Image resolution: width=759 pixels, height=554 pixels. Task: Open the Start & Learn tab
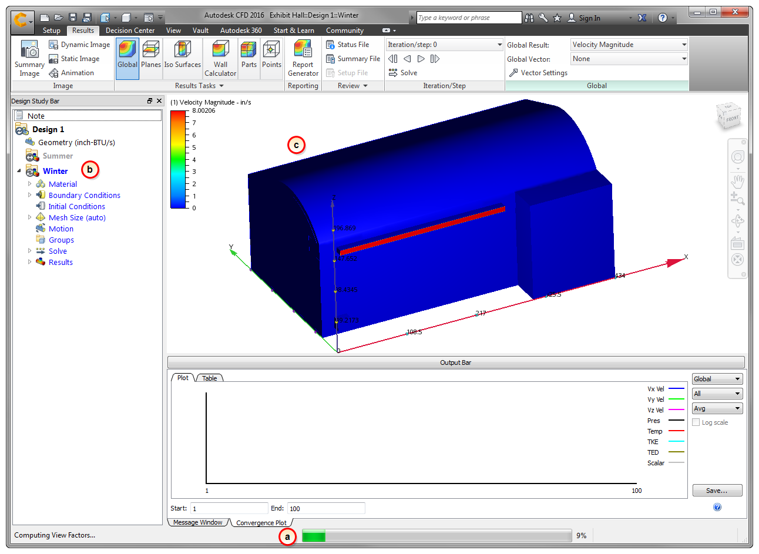click(294, 31)
